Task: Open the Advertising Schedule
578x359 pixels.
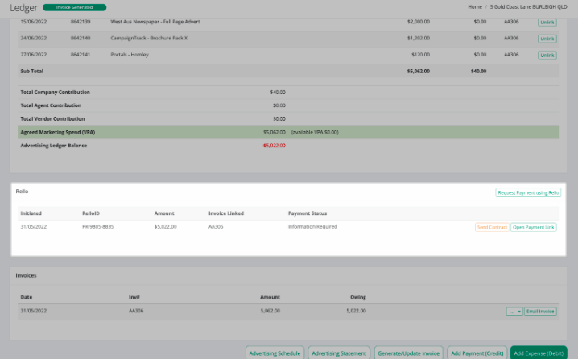Action: point(275,353)
